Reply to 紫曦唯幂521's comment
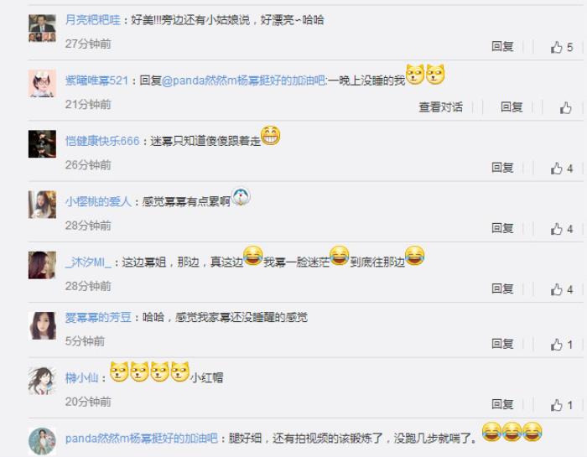This screenshot has height=457, width=587. pos(512,107)
